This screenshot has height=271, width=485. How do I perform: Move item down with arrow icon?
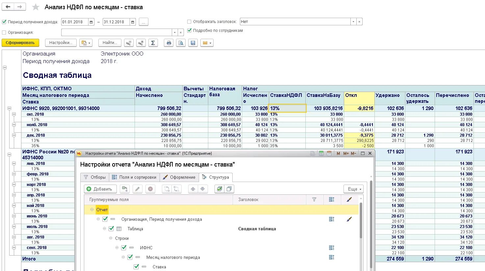coord(203,189)
